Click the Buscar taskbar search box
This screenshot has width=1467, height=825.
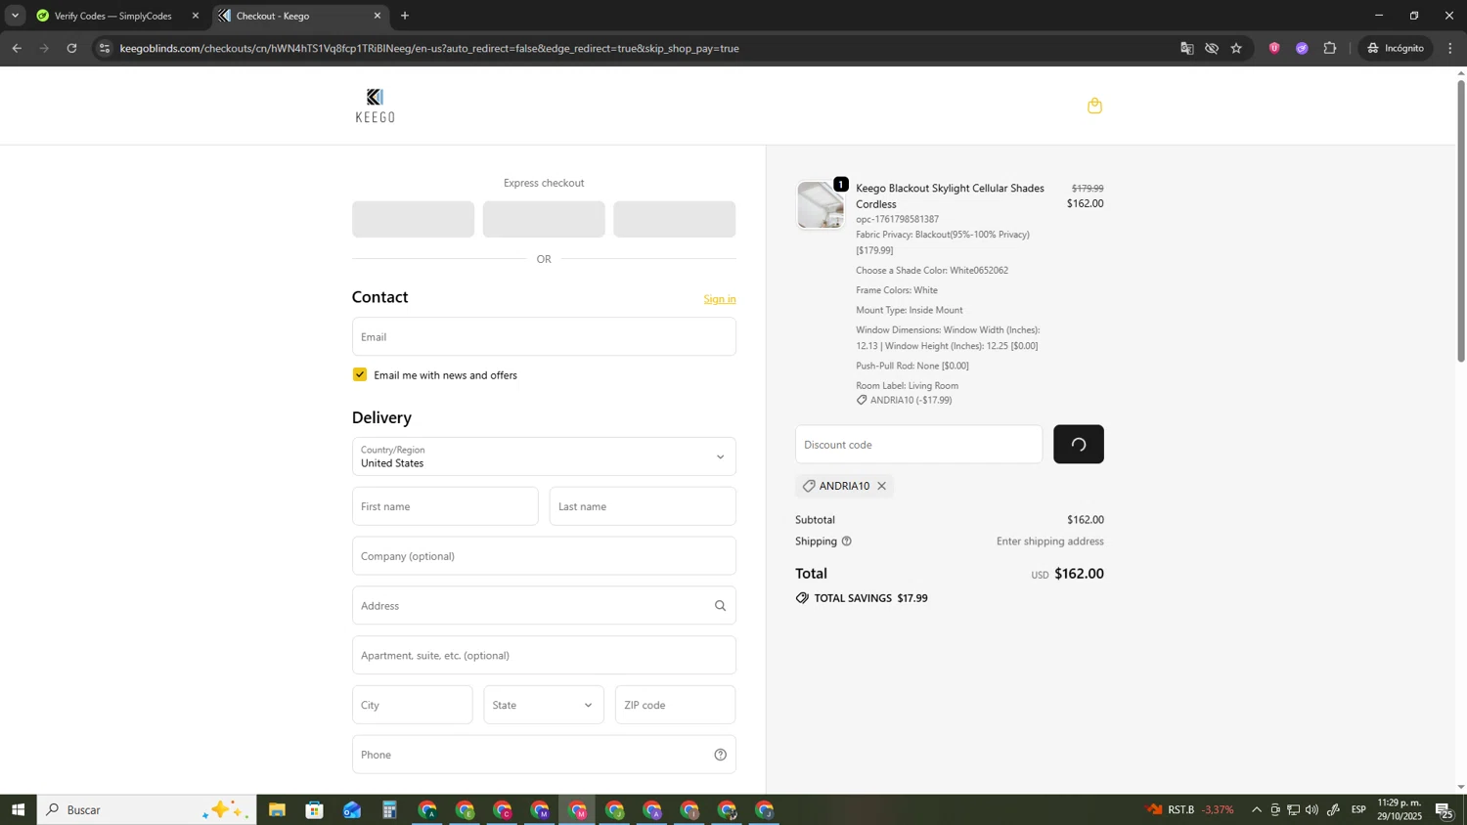click(147, 810)
